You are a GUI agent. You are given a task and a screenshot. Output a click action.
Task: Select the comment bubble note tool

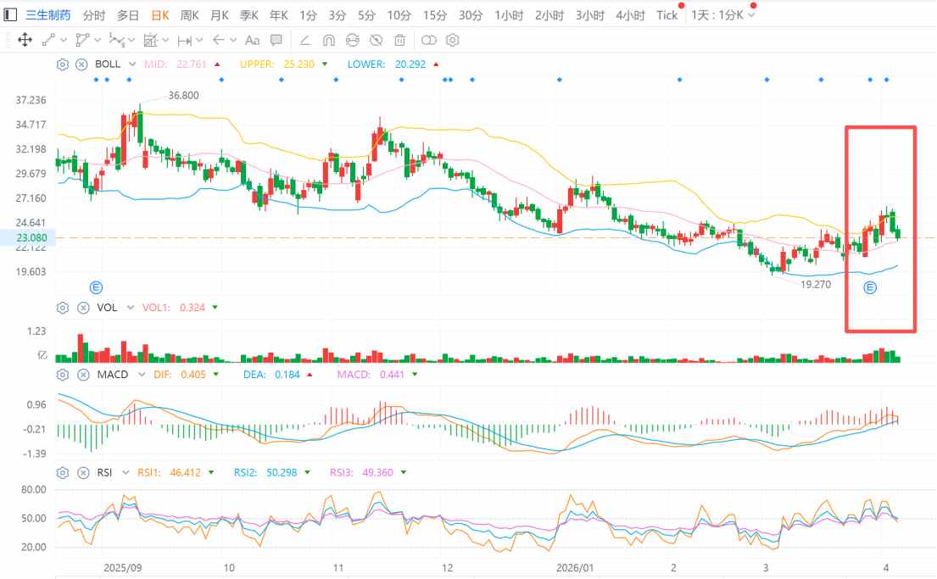[x=276, y=40]
